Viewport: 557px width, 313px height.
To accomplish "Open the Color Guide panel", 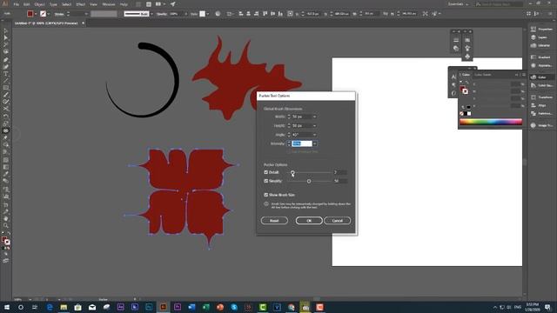I will [x=541, y=85].
